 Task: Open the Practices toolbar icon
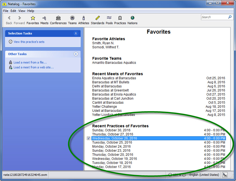pyautogui.click(x=120, y=18)
